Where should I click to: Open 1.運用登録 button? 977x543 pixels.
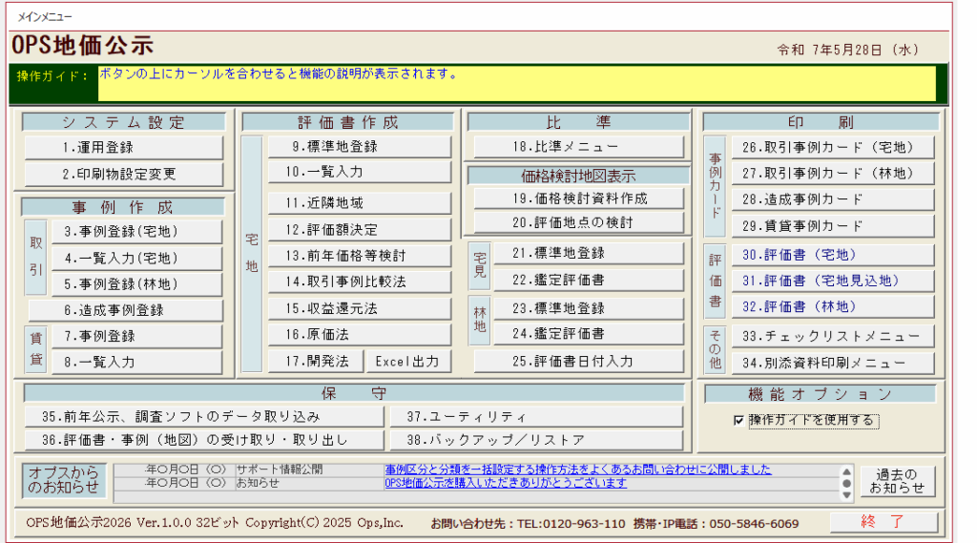click(x=123, y=148)
